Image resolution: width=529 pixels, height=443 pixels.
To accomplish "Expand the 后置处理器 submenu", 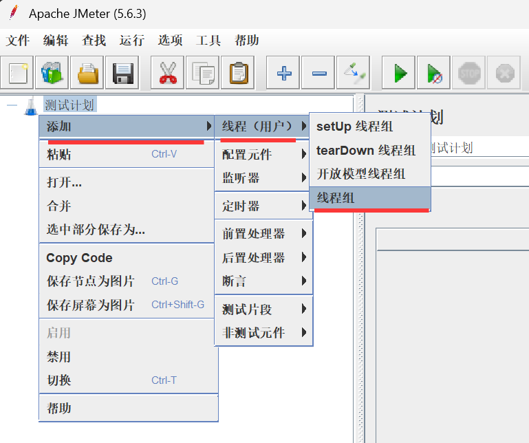I will (264, 258).
